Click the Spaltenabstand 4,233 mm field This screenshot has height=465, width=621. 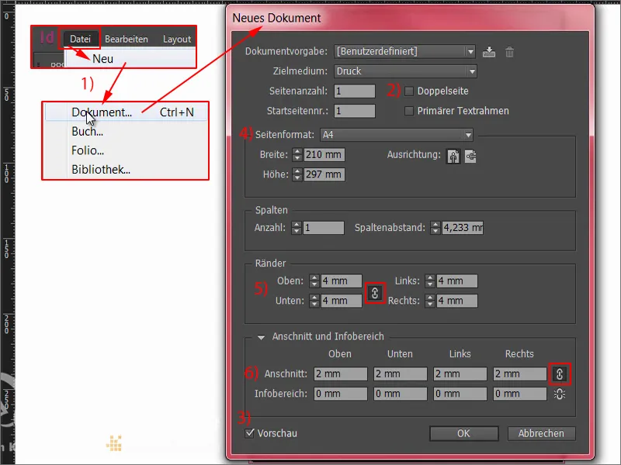[463, 228]
